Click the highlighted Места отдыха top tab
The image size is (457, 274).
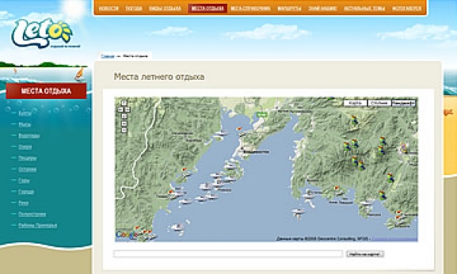click(207, 8)
